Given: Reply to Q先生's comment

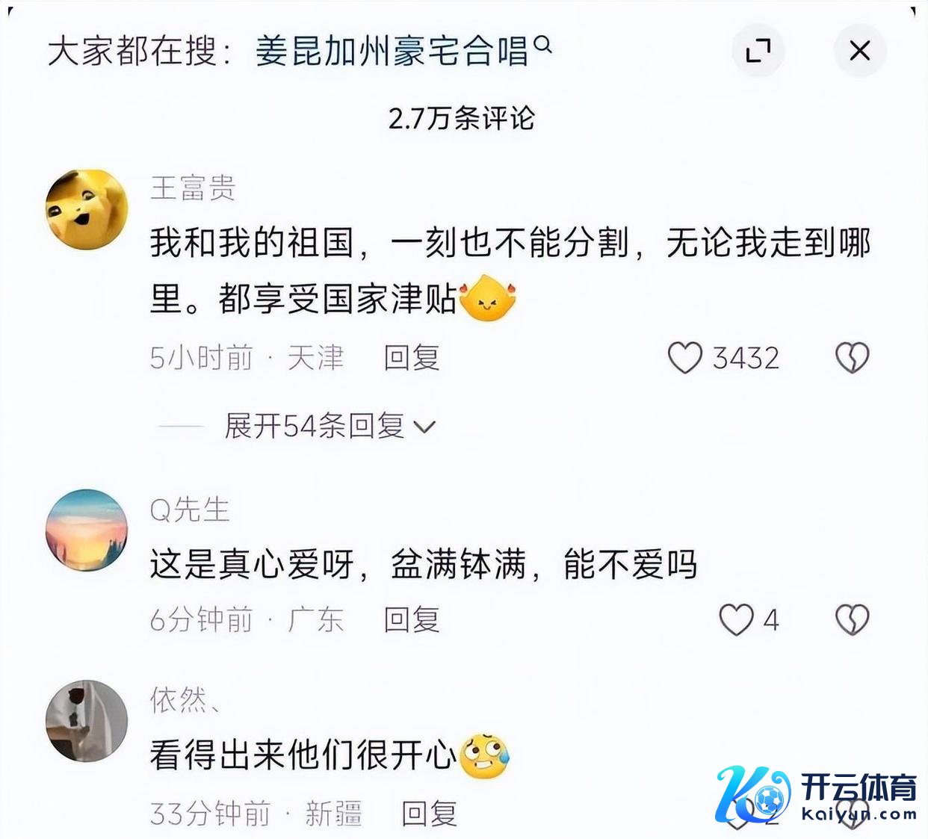Looking at the screenshot, I should click(x=412, y=620).
